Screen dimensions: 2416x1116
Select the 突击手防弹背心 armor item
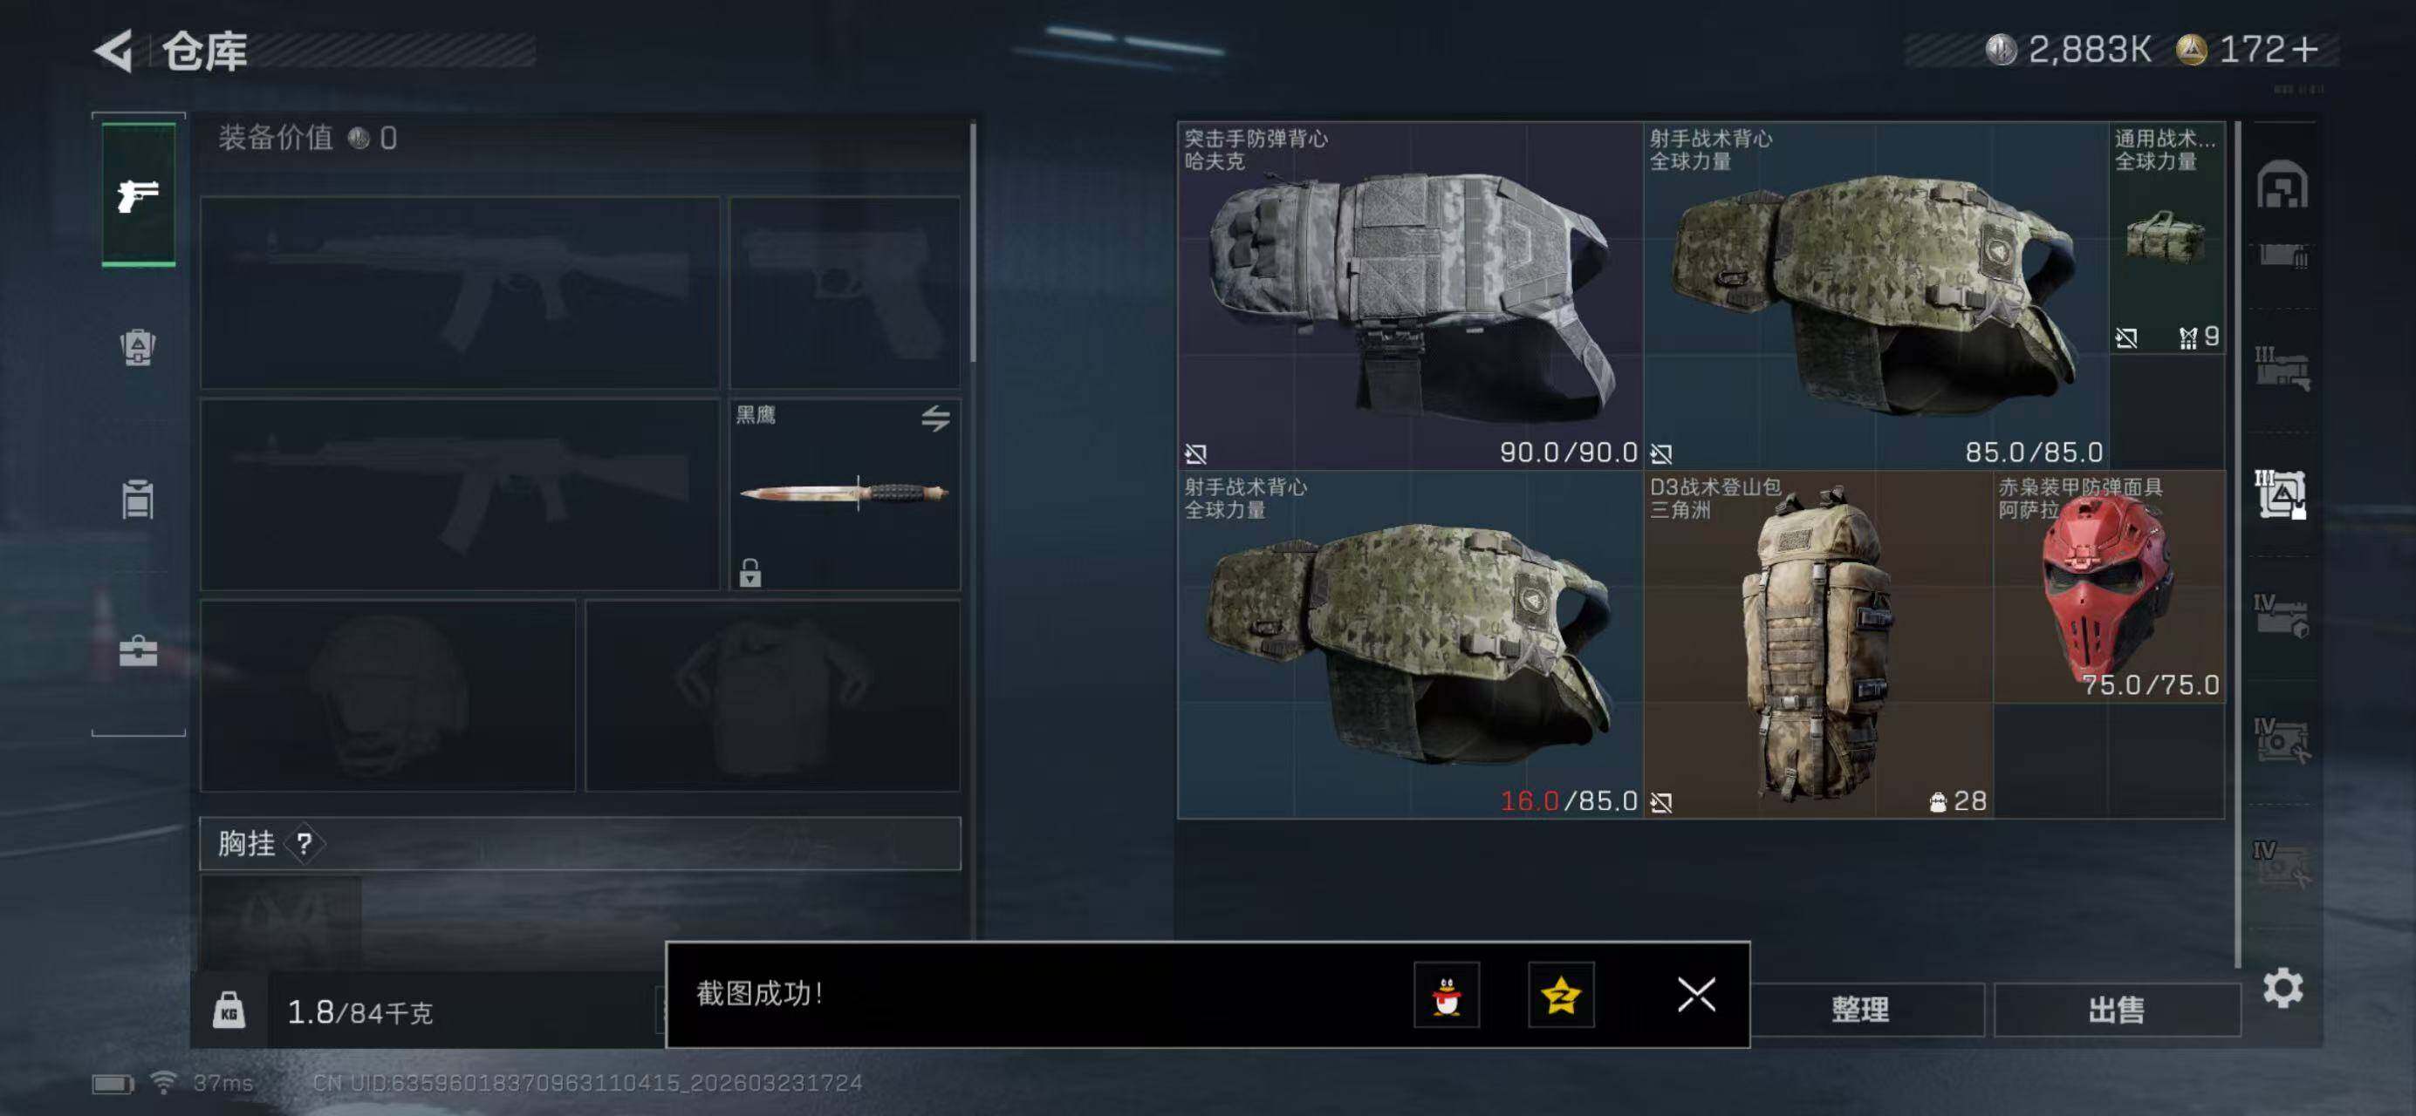tap(1410, 296)
